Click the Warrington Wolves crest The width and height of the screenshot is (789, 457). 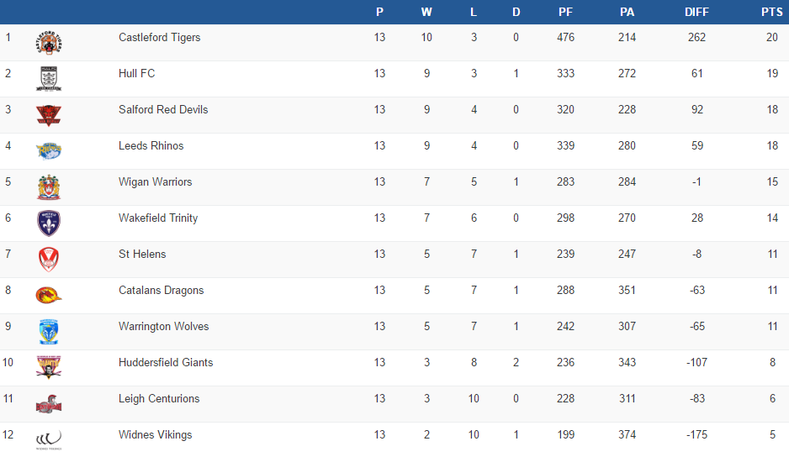coord(49,331)
